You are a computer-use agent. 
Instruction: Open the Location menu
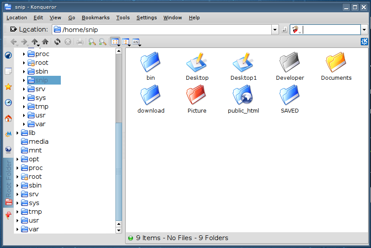click(x=17, y=18)
